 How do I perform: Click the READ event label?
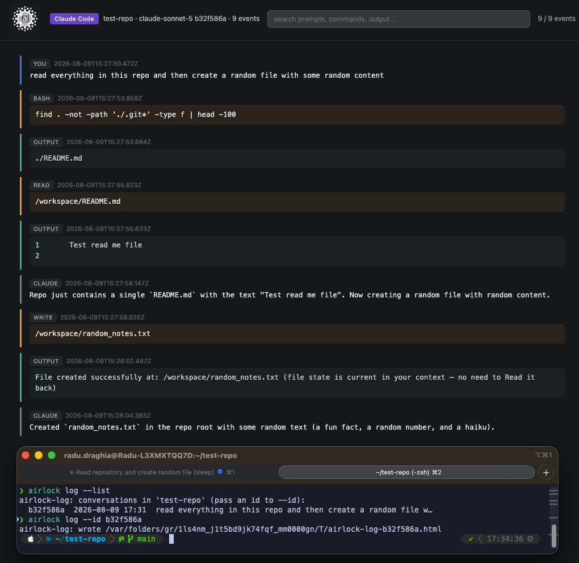41,185
